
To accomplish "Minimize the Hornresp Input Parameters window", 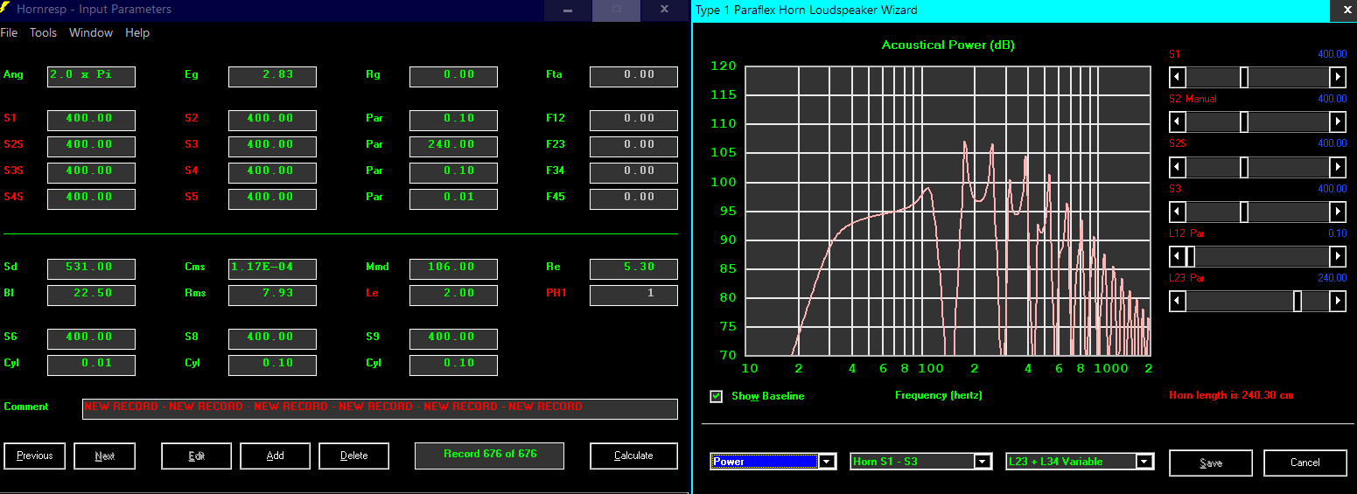I will (568, 10).
